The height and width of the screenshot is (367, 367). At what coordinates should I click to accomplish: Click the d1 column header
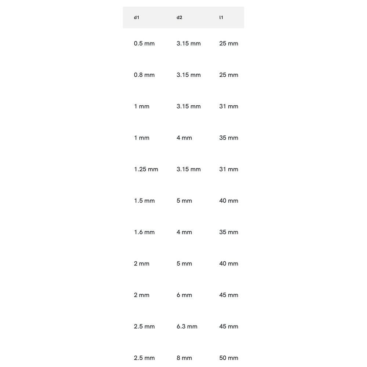click(137, 18)
